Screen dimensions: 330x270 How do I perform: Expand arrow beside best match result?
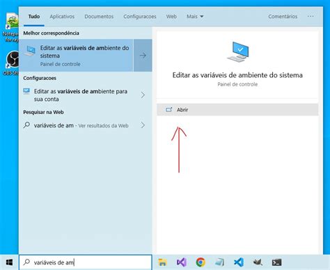pyautogui.click(x=143, y=55)
